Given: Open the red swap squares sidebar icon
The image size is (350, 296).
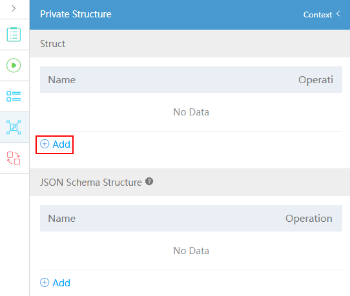Looking at the screenshot, I should (x=14, y=158).
